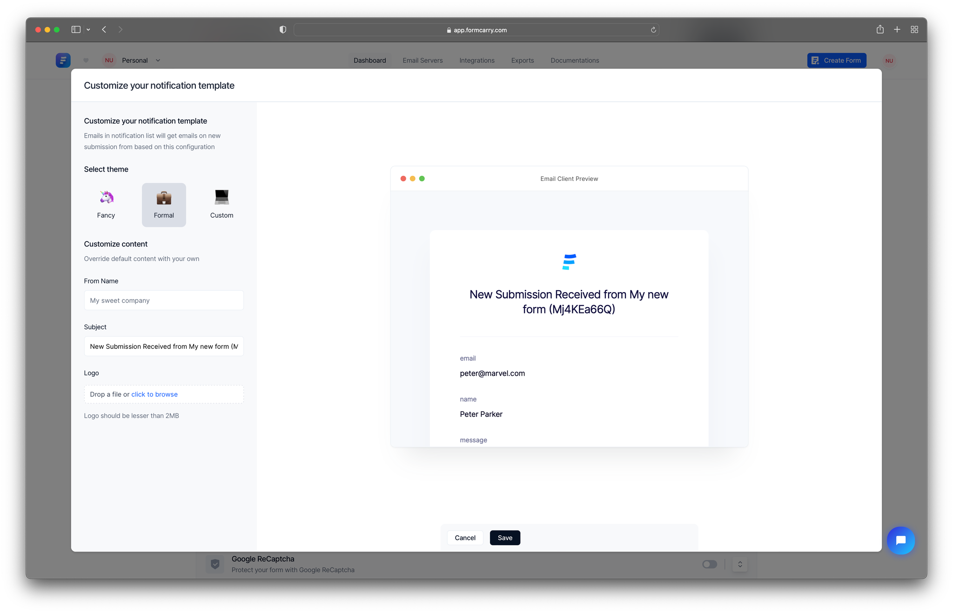Click the heart icon next to formcarry logo

point(86,60)
